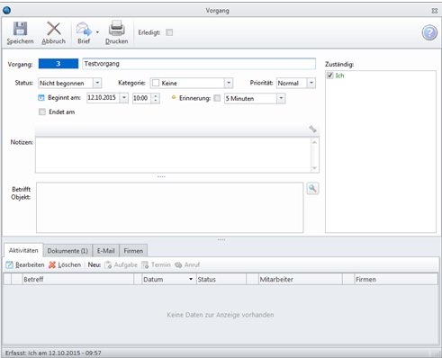
Task: Open the 5 Minuten reminder dropdown
Action: click(281, 98)
